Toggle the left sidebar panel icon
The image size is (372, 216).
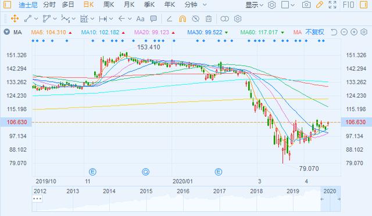pos(7,5)
